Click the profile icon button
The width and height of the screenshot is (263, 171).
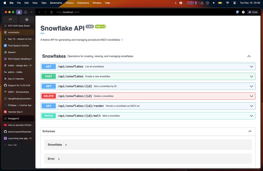click(19, 12)
